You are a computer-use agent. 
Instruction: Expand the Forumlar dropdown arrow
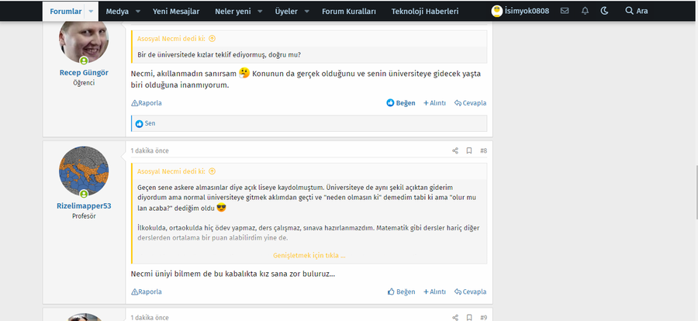point(92,12)
